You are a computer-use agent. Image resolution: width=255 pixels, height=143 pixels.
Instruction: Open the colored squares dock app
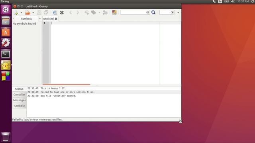pyautogui.click(x=6, y=76)
